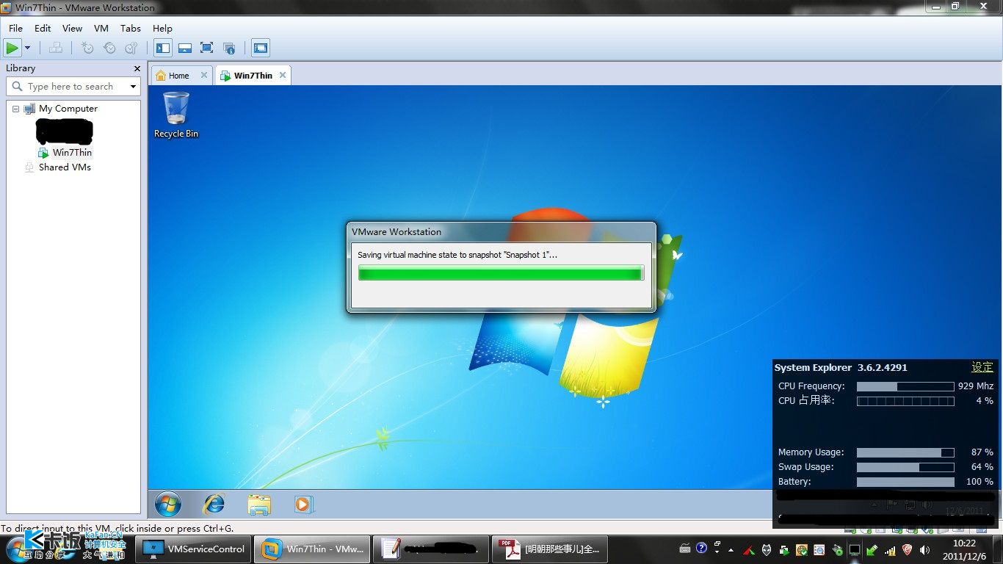Click the Memory Usage bar in System Explorer

(905, 452)
